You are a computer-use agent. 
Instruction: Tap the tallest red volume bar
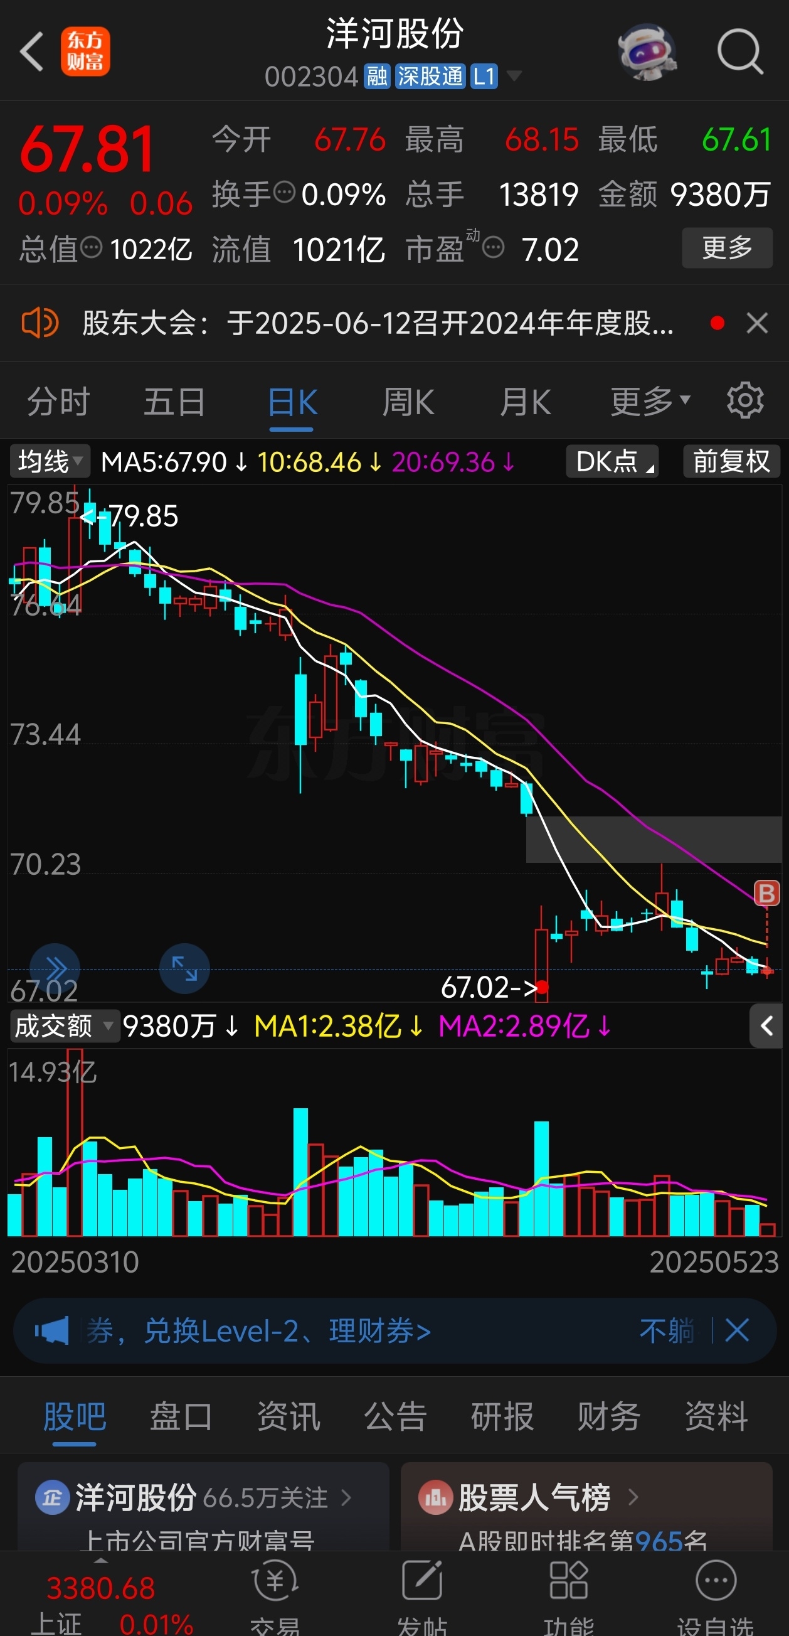tap(75, 1141)
